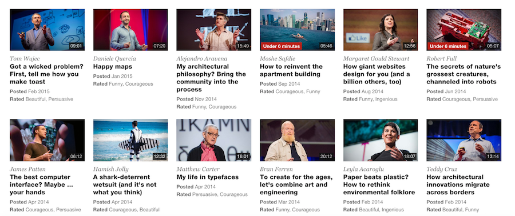Viewport: 515px width, 216px height.
Task: Open 'How architectural innovations migrate' title
Action: 458,185
